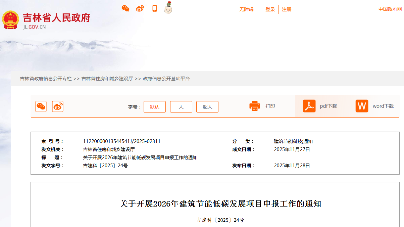Click the cartoon mascot avatar icon
Screen dimensions: 404x227
pos(168,8)
